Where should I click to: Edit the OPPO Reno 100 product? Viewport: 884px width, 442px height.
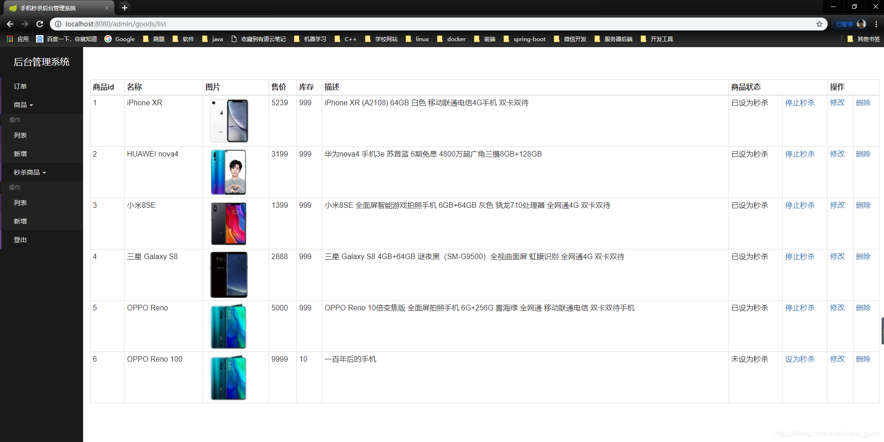(837, 359)
